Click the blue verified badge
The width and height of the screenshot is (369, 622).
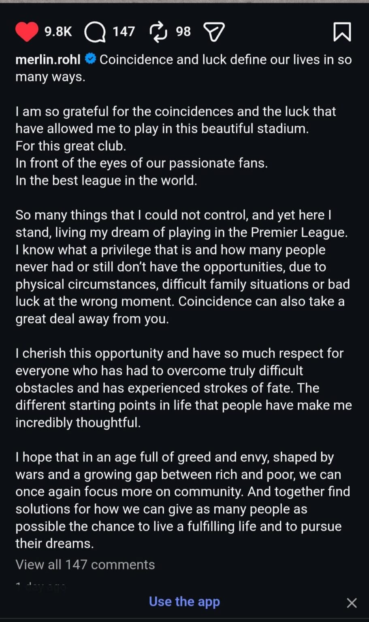click(90, 59)
